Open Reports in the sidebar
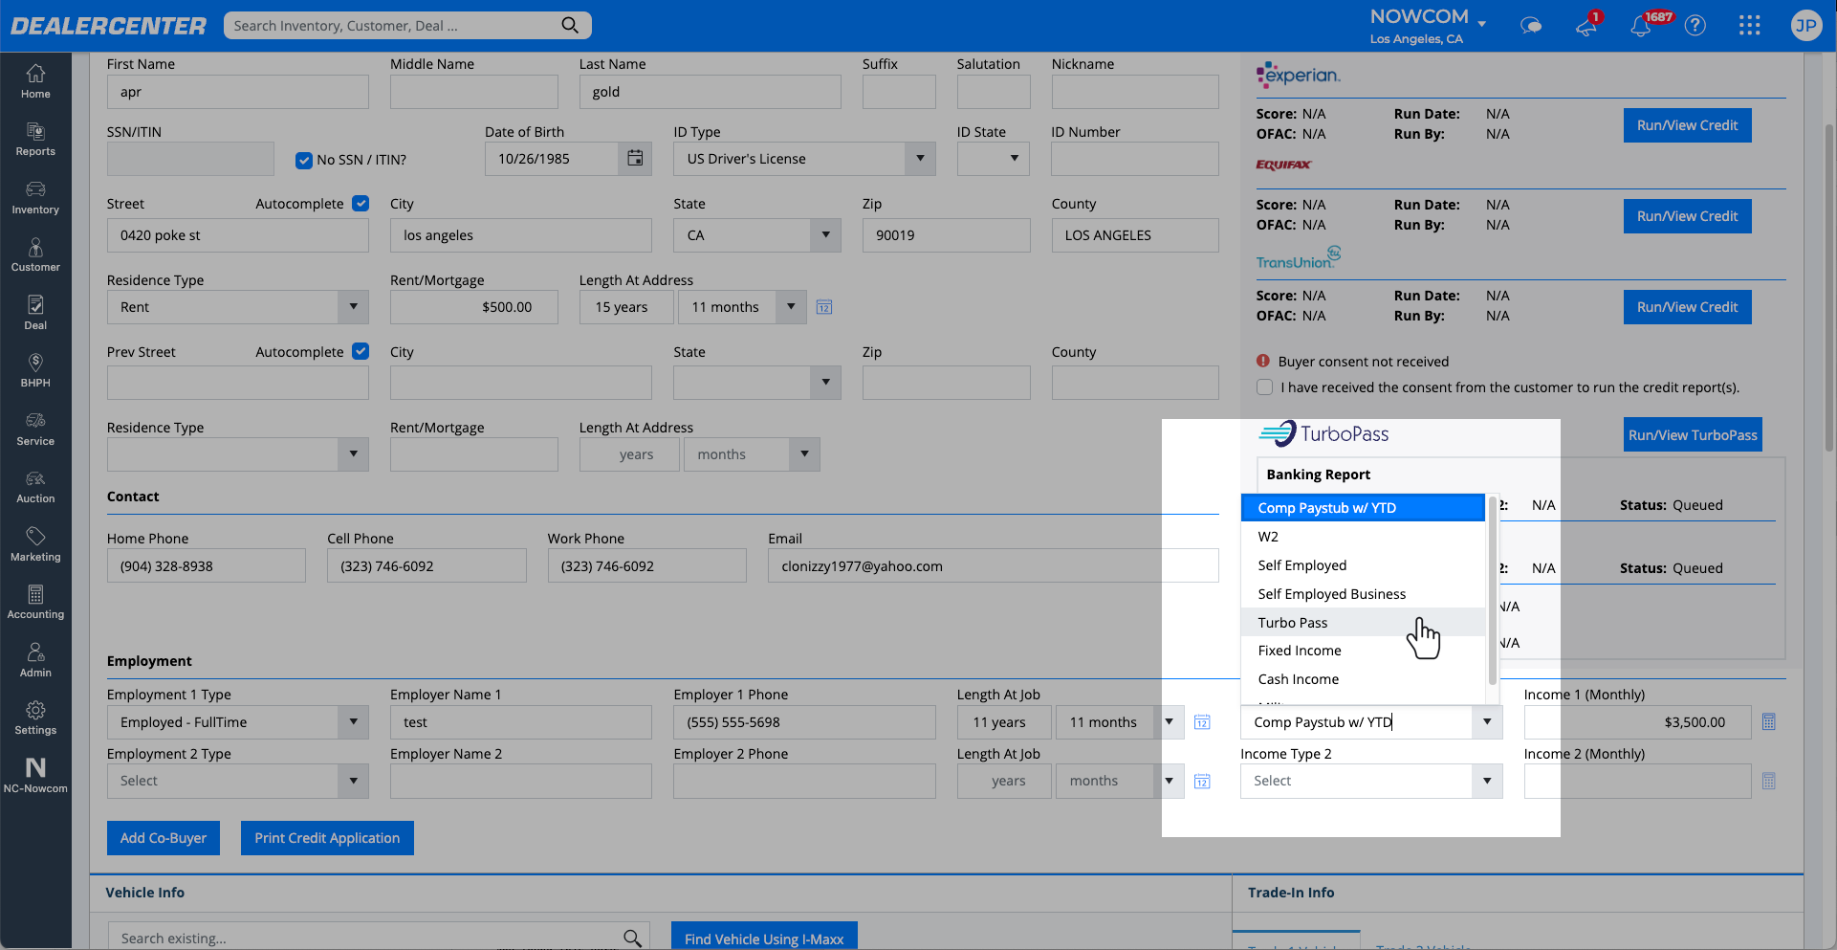The width and height of the screenshot is (1837, 950). [x=35, y=140]
